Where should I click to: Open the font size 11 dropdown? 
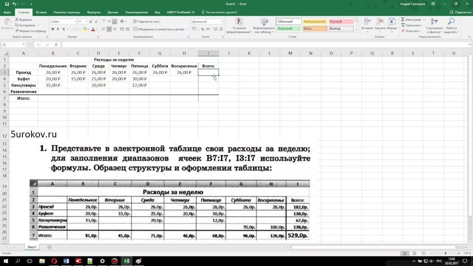[86, 21]
